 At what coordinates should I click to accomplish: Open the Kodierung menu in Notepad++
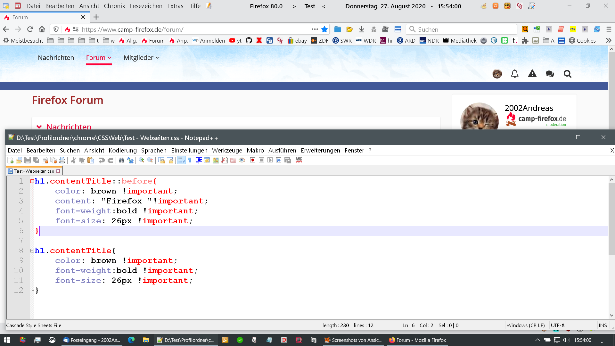point(122,151)
